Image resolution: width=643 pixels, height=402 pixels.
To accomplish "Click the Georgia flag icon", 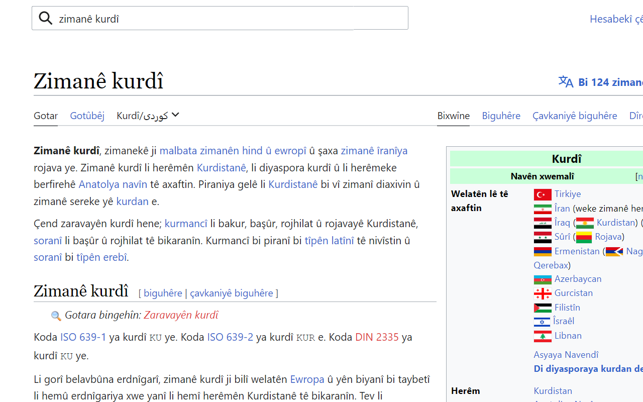I will click(543, 293).
